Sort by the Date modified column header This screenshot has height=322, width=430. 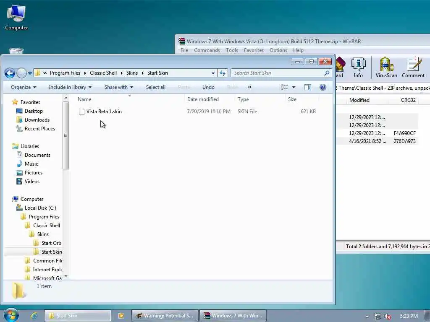(203, 99)
